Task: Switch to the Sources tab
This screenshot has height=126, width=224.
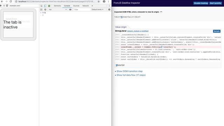Action: coord(76,6)
